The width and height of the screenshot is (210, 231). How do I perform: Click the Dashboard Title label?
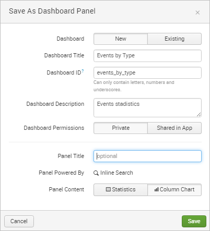point(64,55)
